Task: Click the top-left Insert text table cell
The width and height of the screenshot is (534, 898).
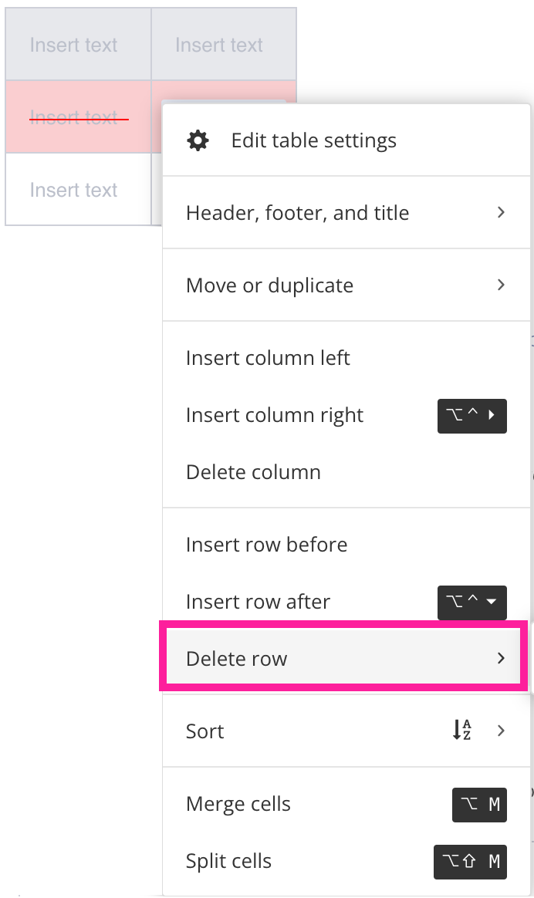Action: [73, 45]
